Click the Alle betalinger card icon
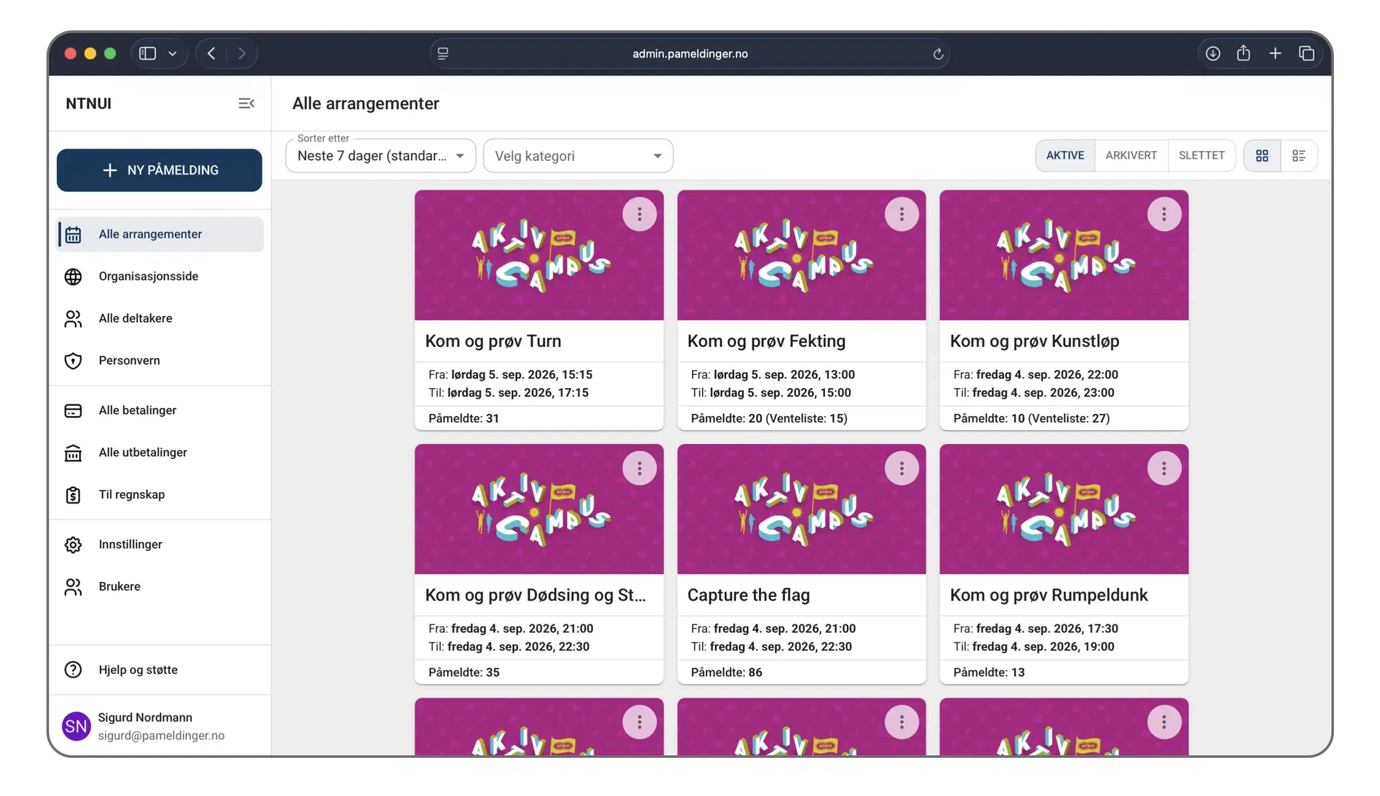1380x796 pixels. [73, 410]
